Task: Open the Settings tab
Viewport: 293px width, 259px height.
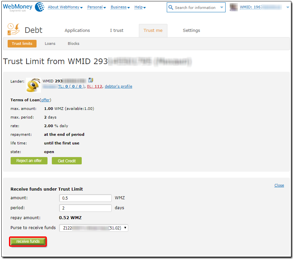Action: click(191, 31)
